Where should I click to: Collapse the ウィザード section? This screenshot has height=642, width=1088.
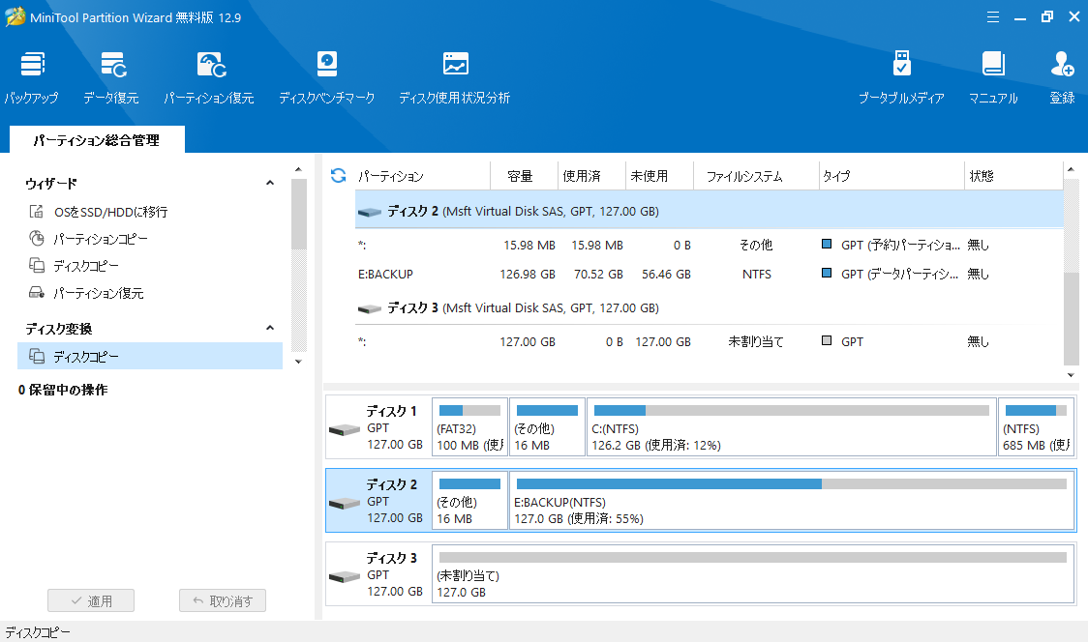click(270, 183)
